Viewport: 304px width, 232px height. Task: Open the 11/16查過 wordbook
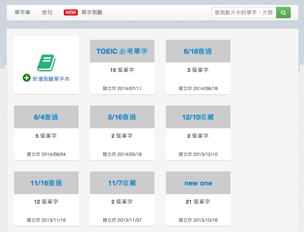(46, 183)
